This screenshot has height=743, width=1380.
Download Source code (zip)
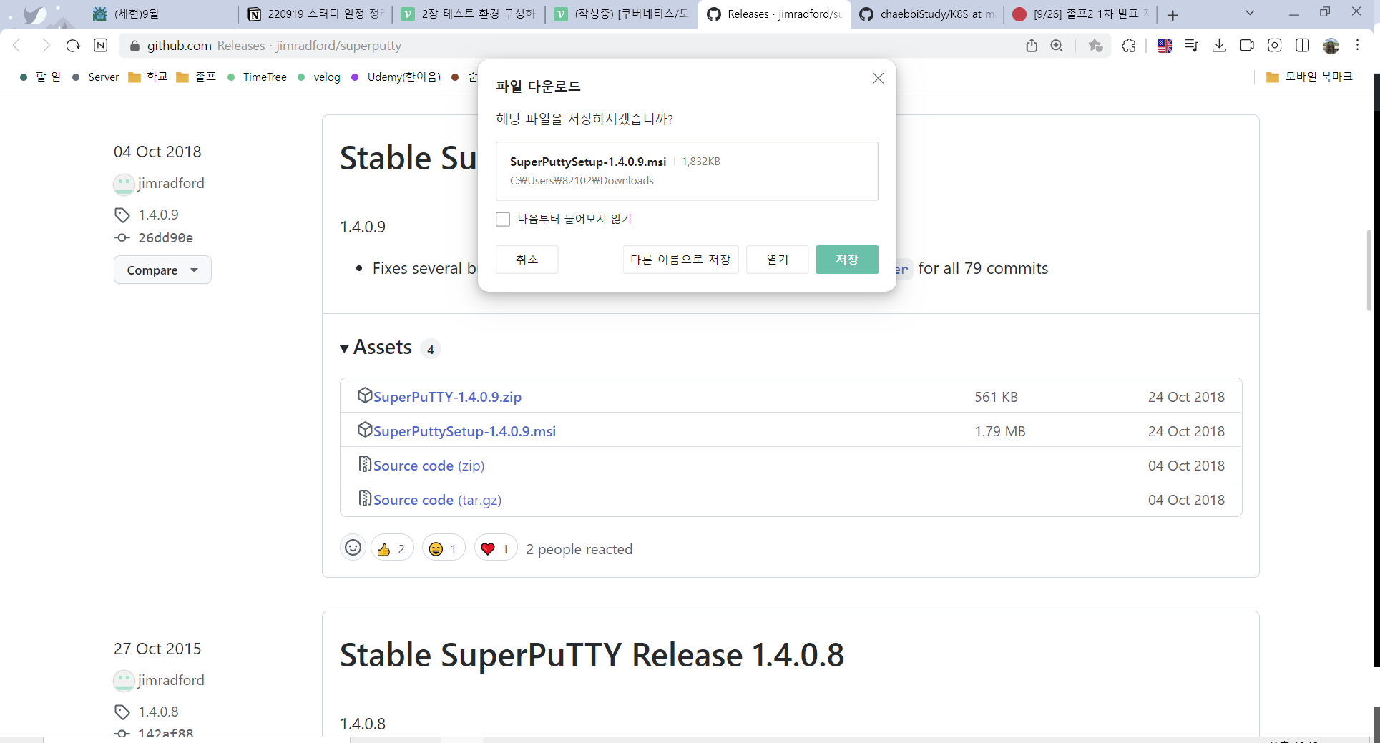pyautogui.click(x=429, y=466)
